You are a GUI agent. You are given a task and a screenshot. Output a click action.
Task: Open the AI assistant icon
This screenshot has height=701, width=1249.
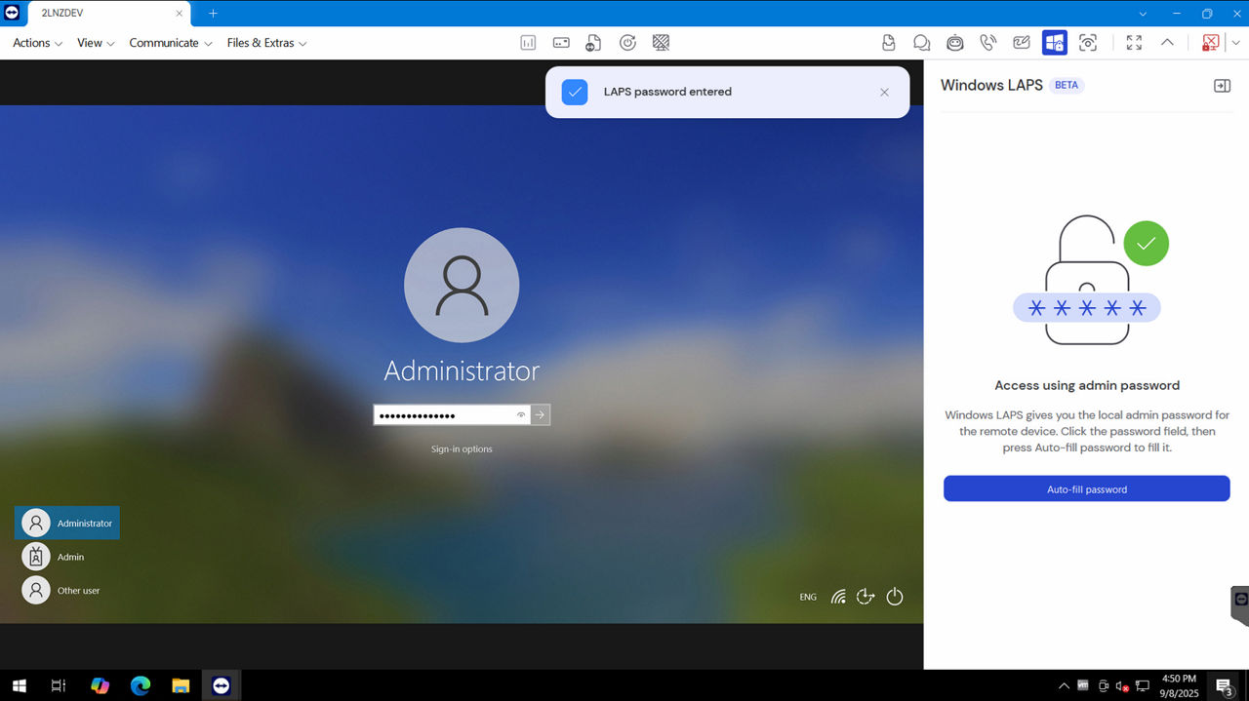point(954,42)
